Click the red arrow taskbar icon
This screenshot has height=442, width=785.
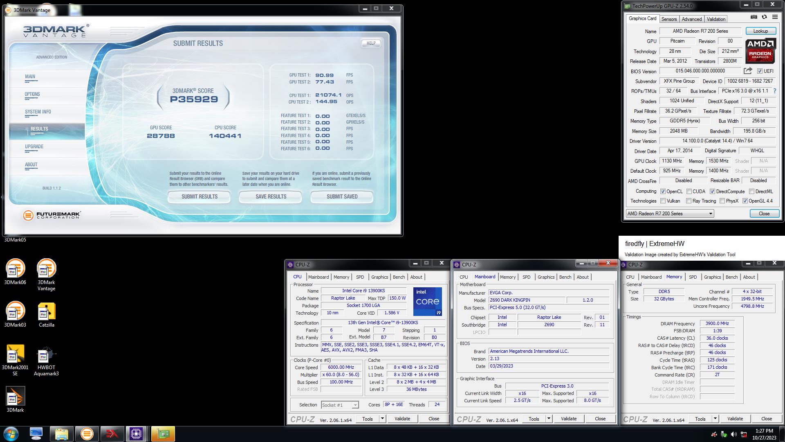pos(112,434)
